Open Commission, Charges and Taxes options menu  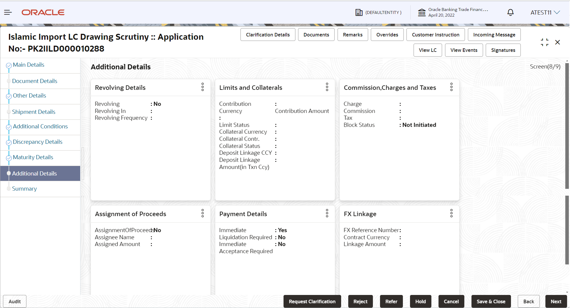pyautogui.click(x=451, y=87)
